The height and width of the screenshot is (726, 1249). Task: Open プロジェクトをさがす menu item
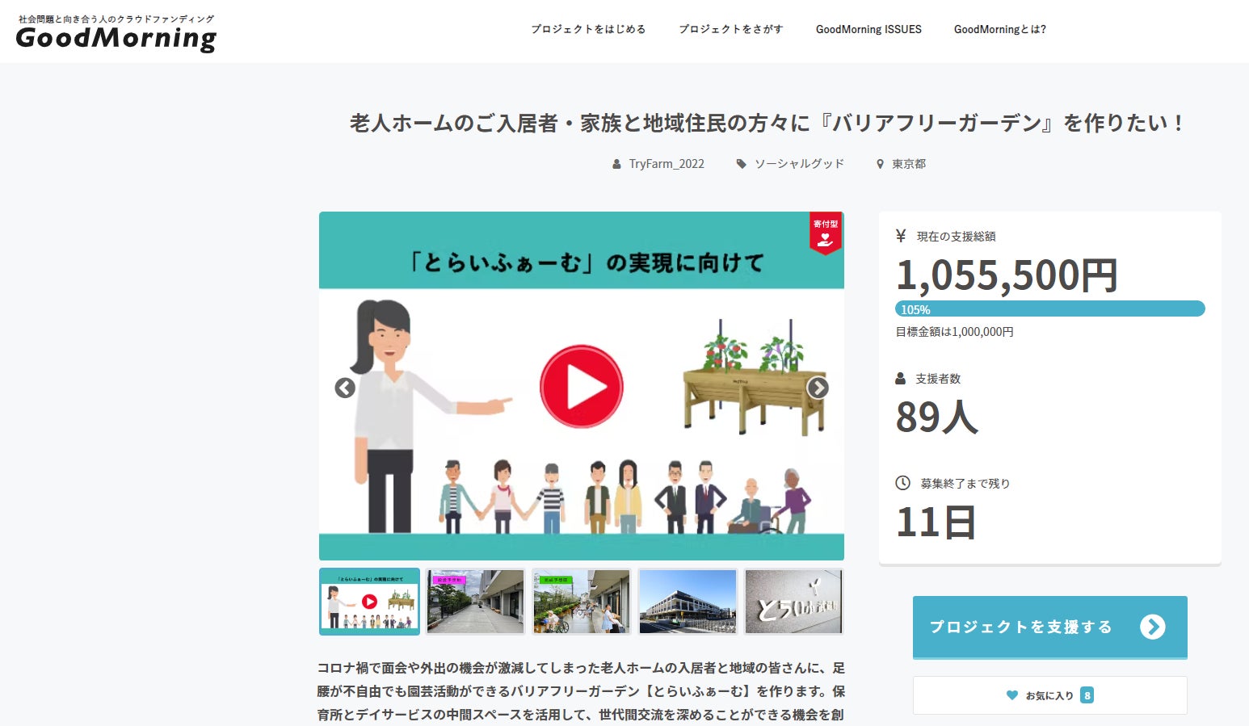pos(730,29)
